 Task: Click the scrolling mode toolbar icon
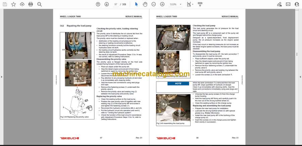[x=200, y=4]
